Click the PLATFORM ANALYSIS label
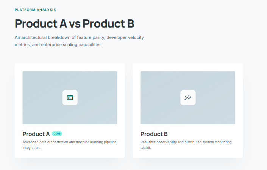 coord(35,10)
